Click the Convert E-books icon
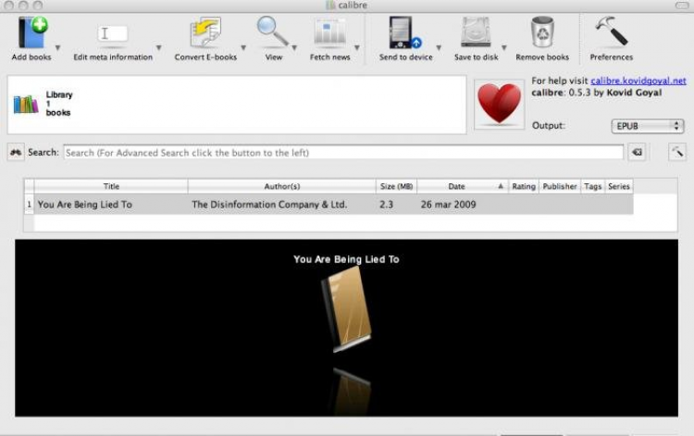Image resolution: width=694 pixels, height=436 pixels. (x=204, y=32)
